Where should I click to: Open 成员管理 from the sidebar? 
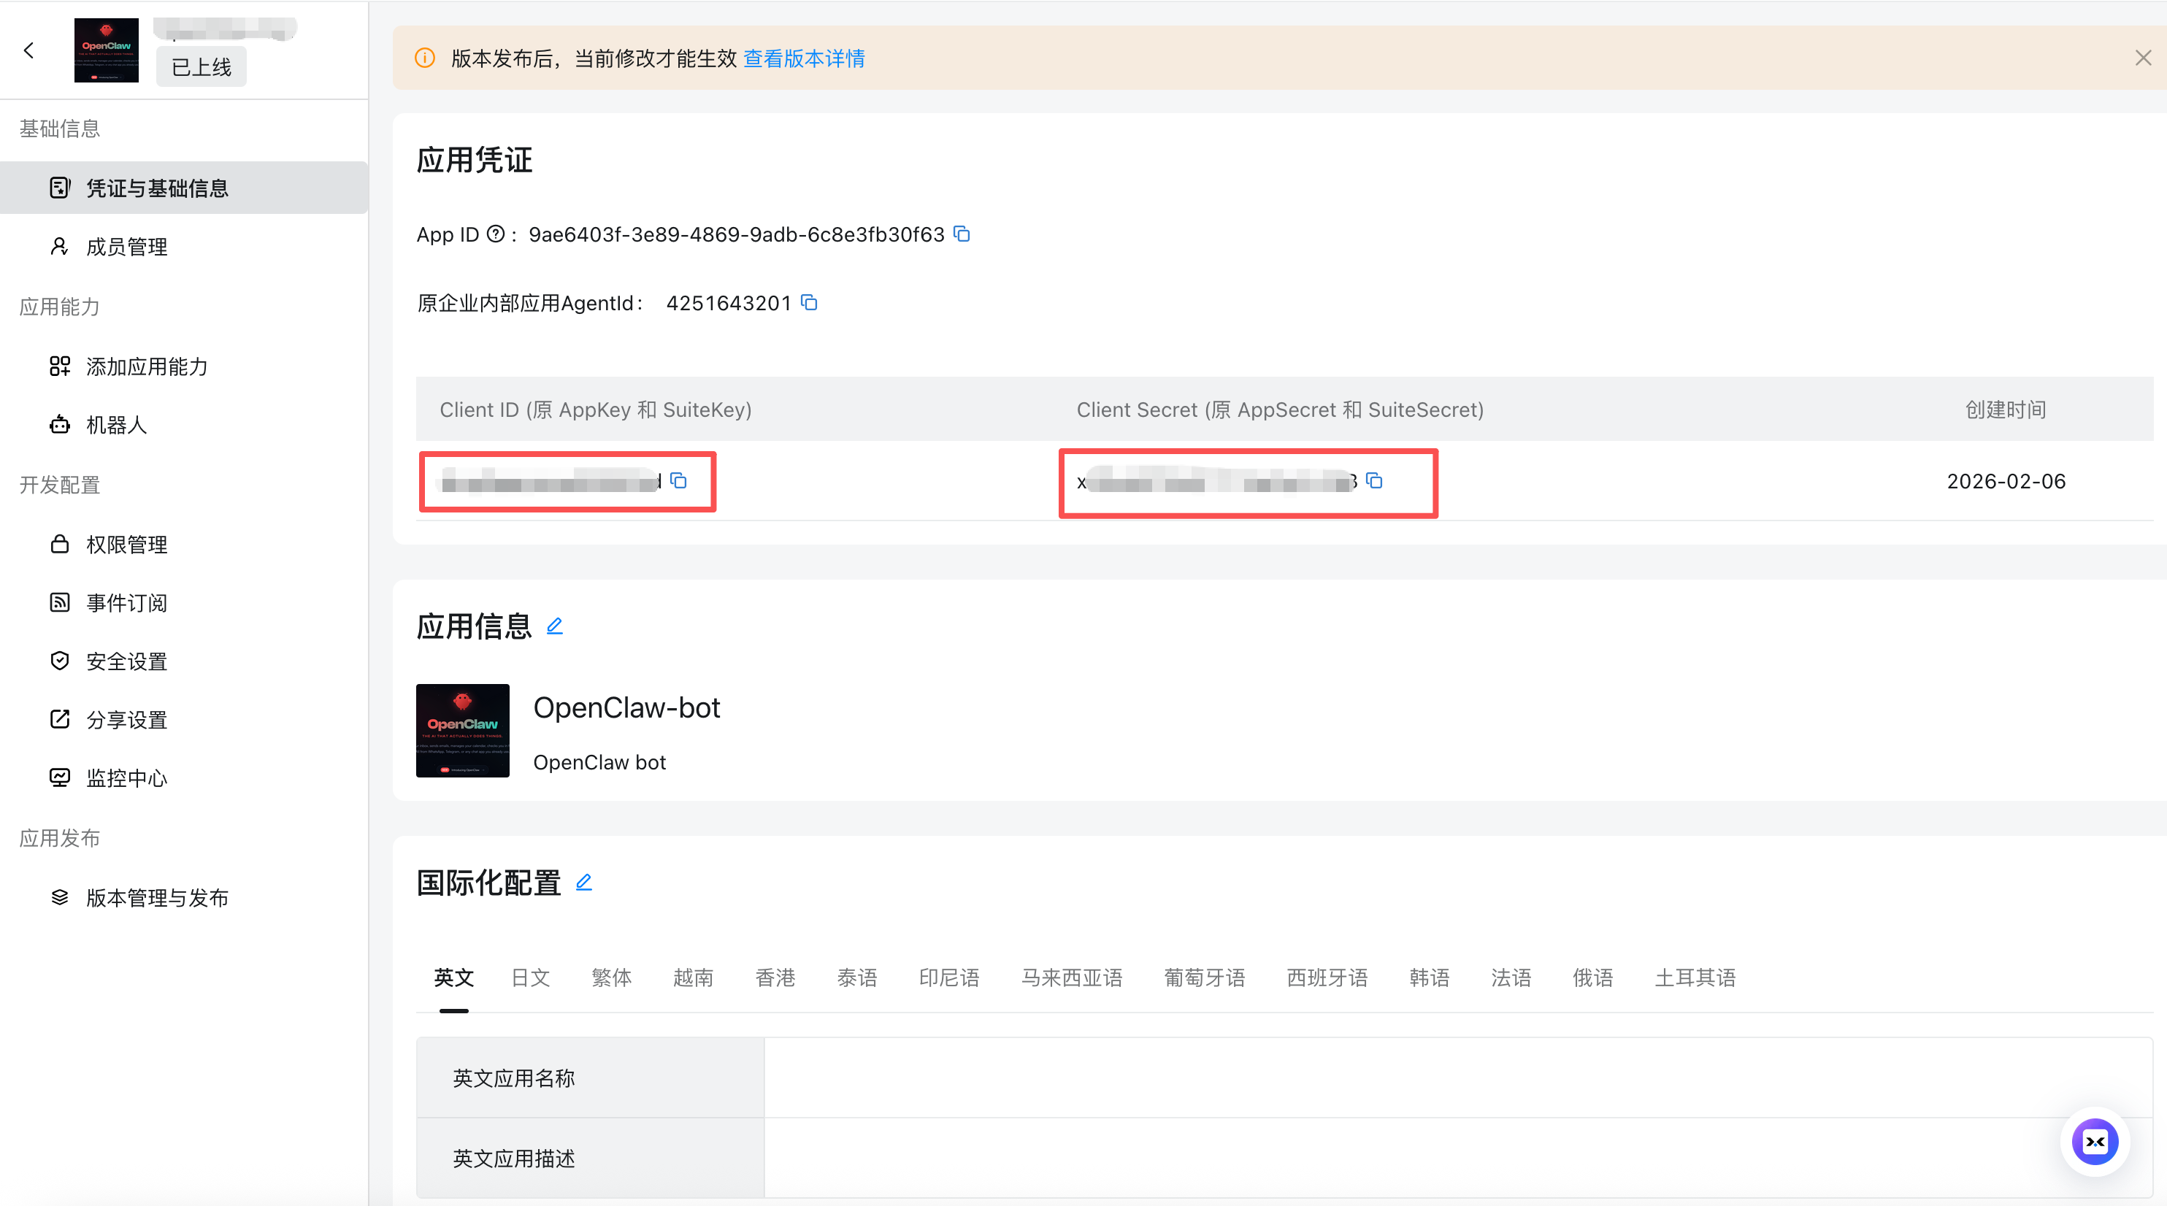(126, 245)
